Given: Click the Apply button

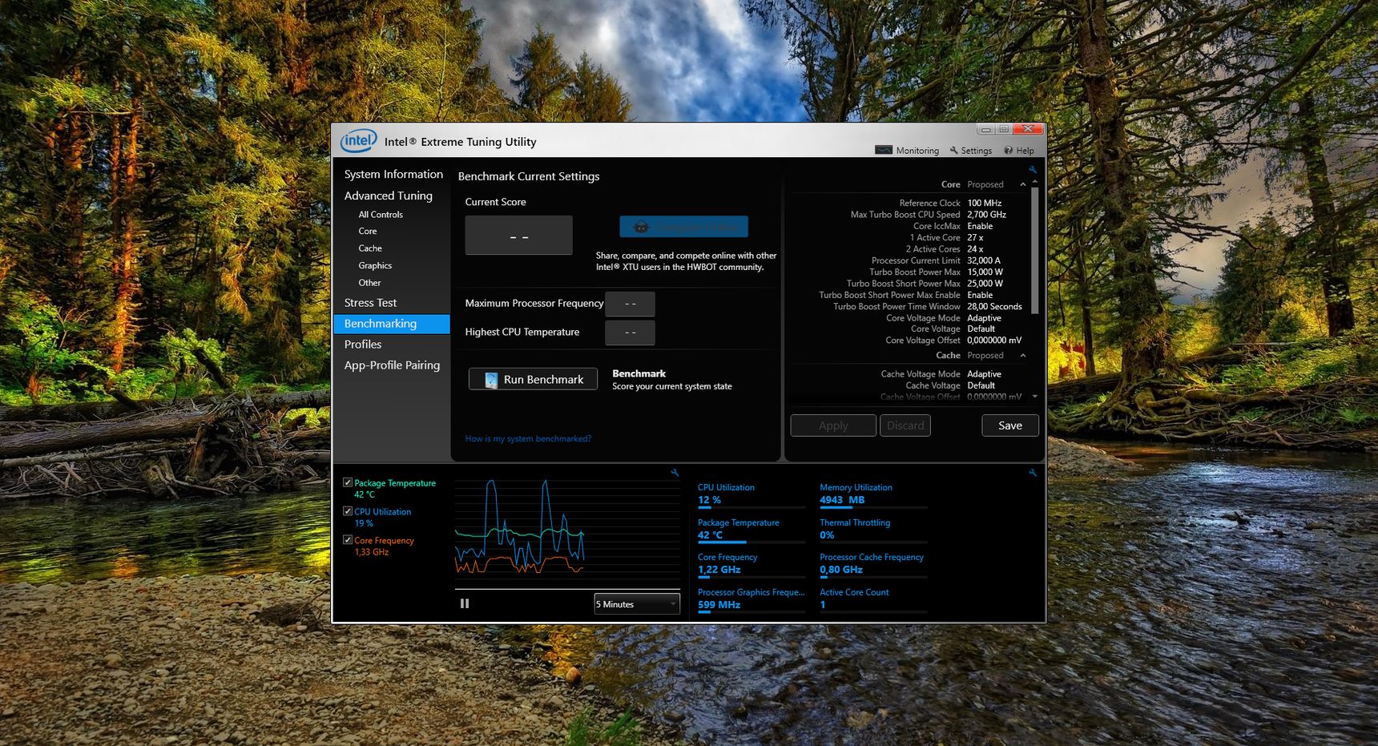Looking at the screenshot, I should [x=833, y=425].
